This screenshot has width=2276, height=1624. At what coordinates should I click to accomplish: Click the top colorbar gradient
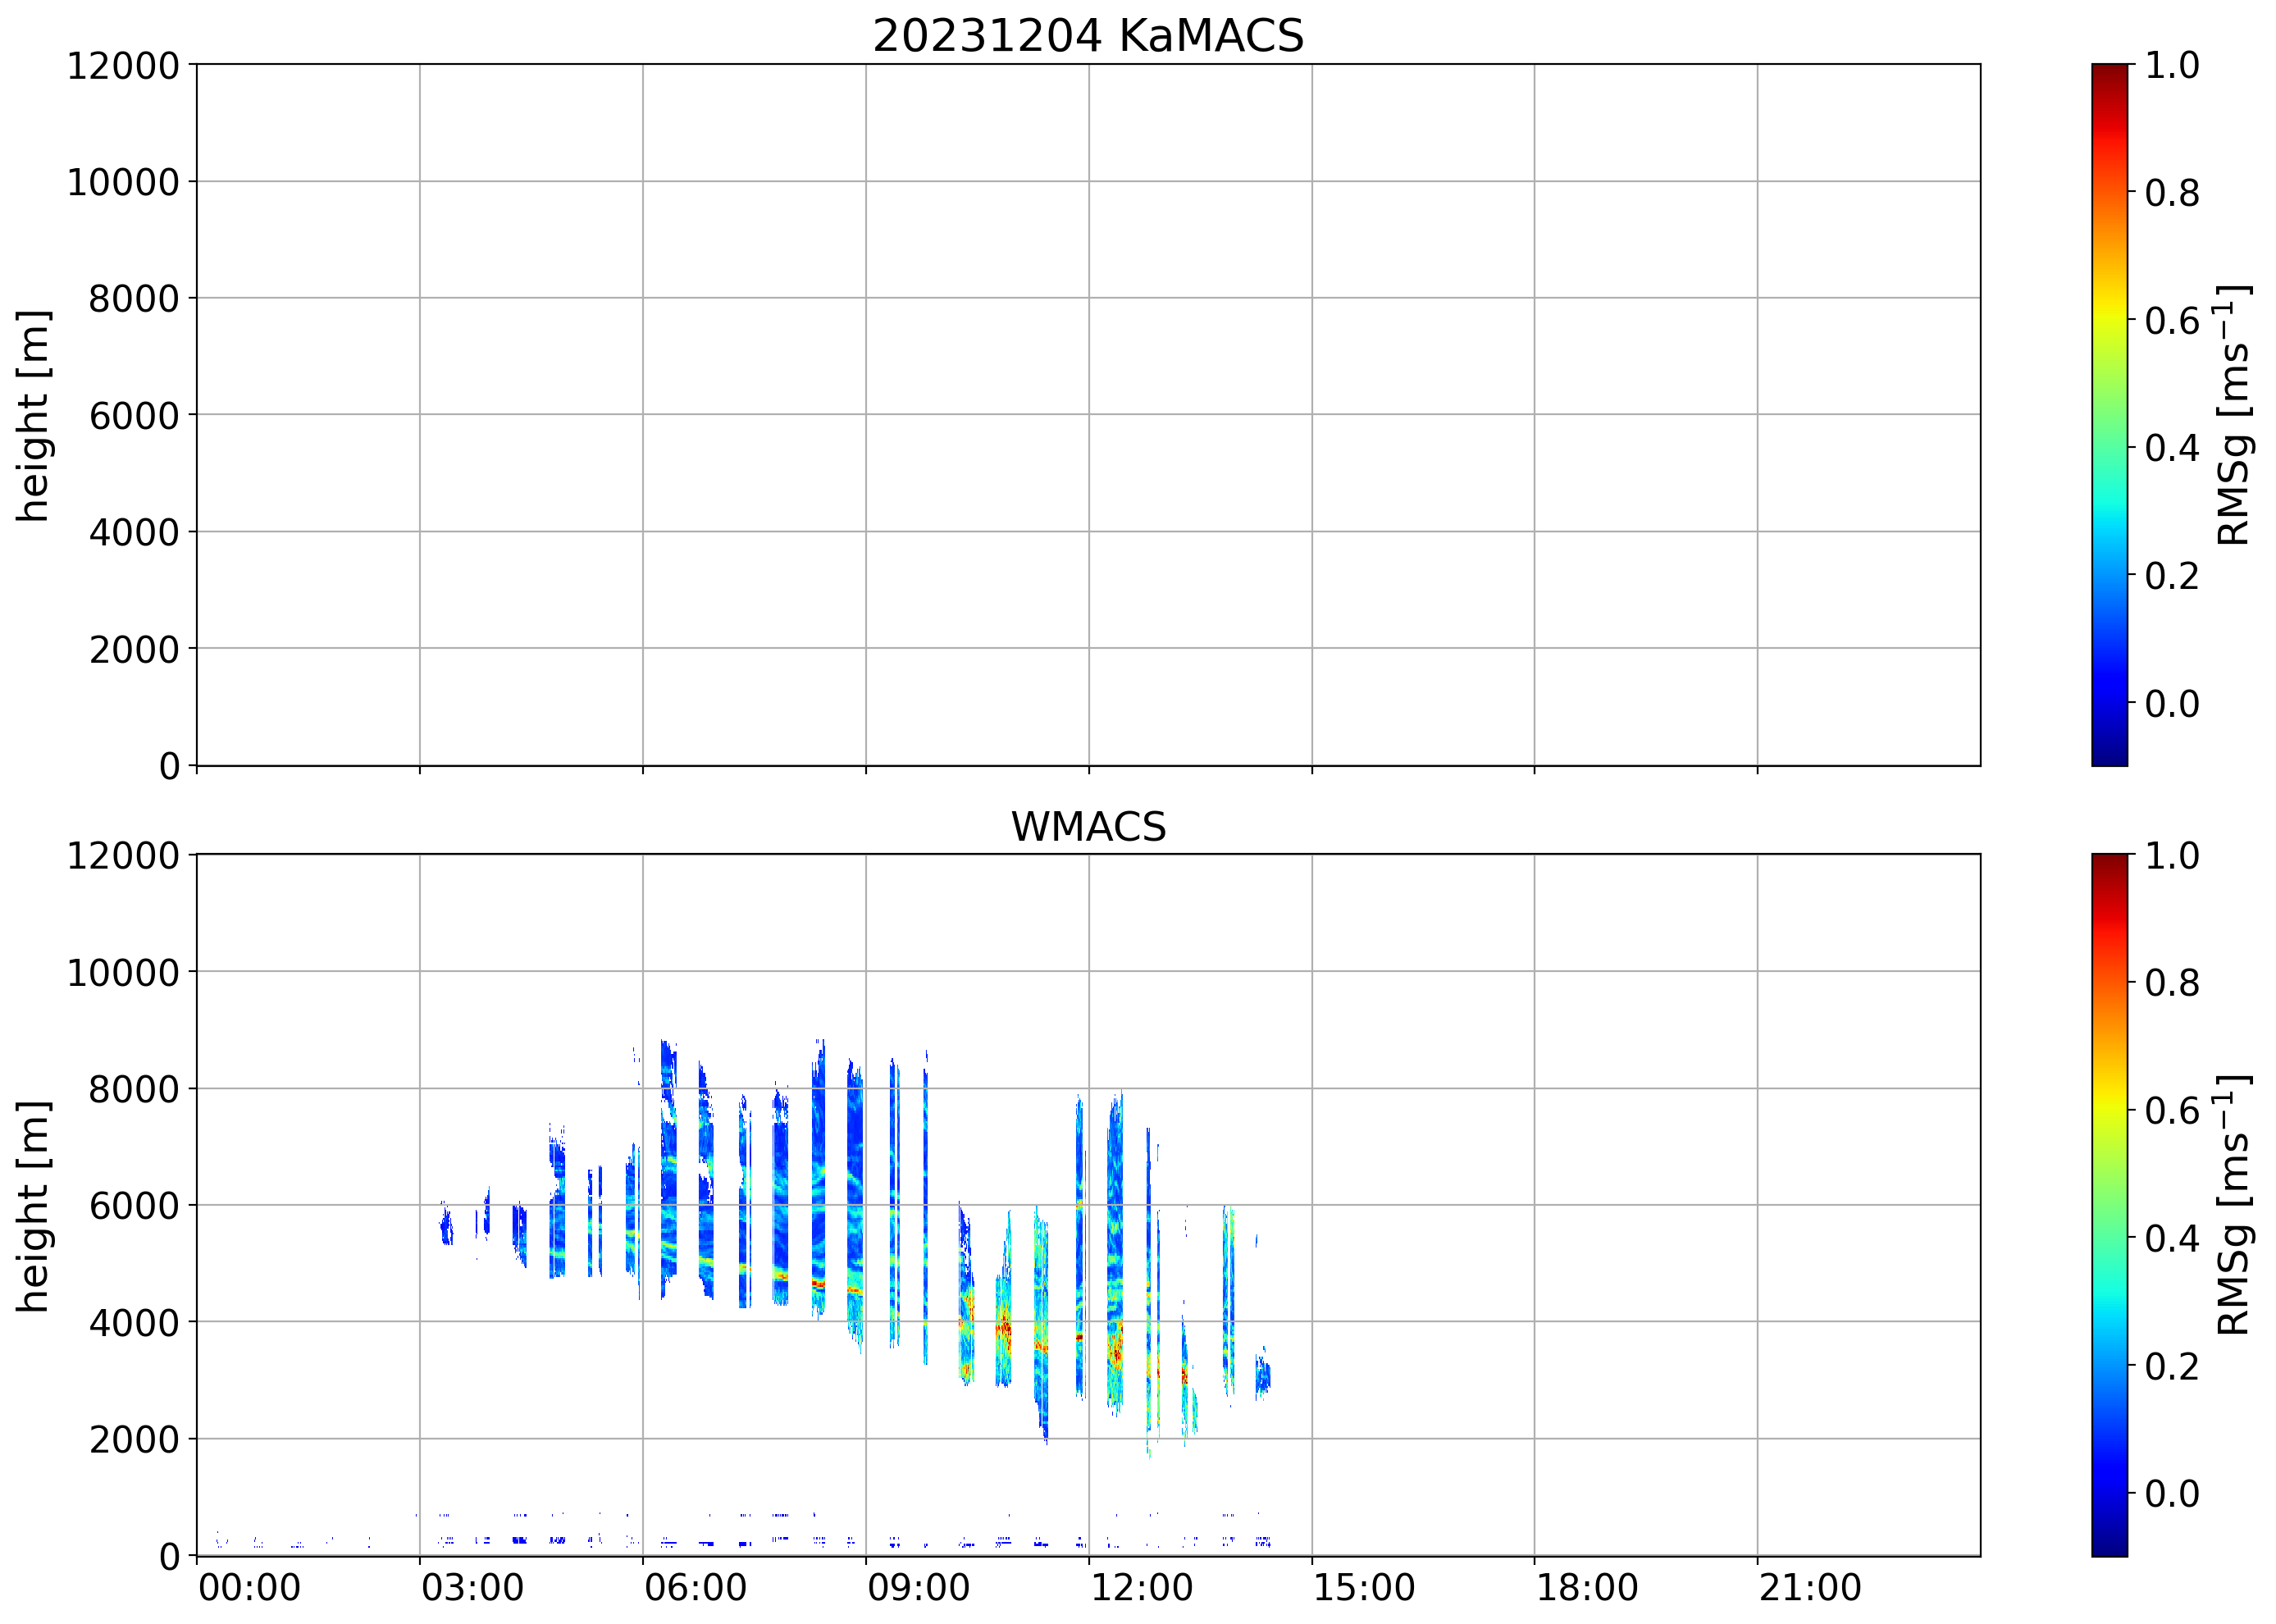pyautogui.click(x=2109, y=415)
